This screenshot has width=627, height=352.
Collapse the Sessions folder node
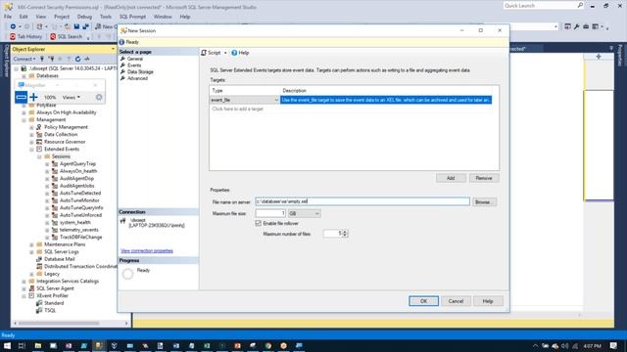click(x=39, y=156)
